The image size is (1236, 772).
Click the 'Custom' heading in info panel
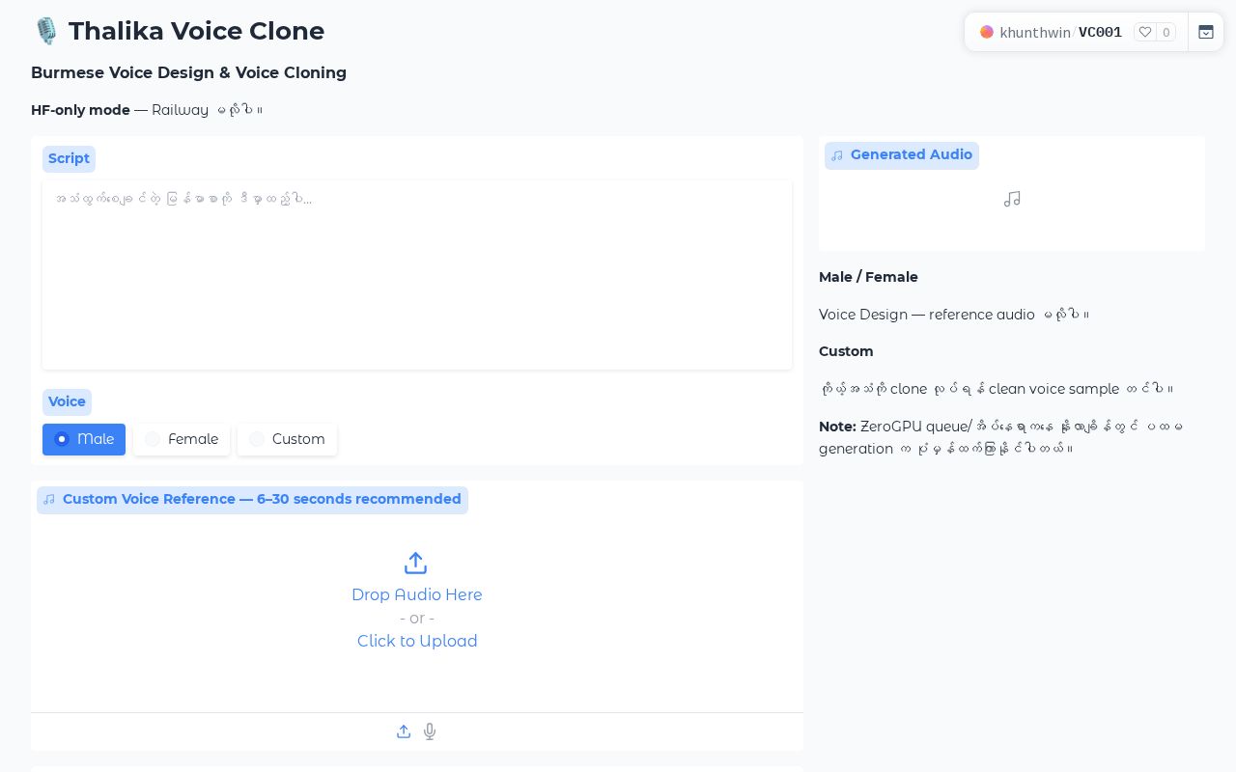[846, 351]
